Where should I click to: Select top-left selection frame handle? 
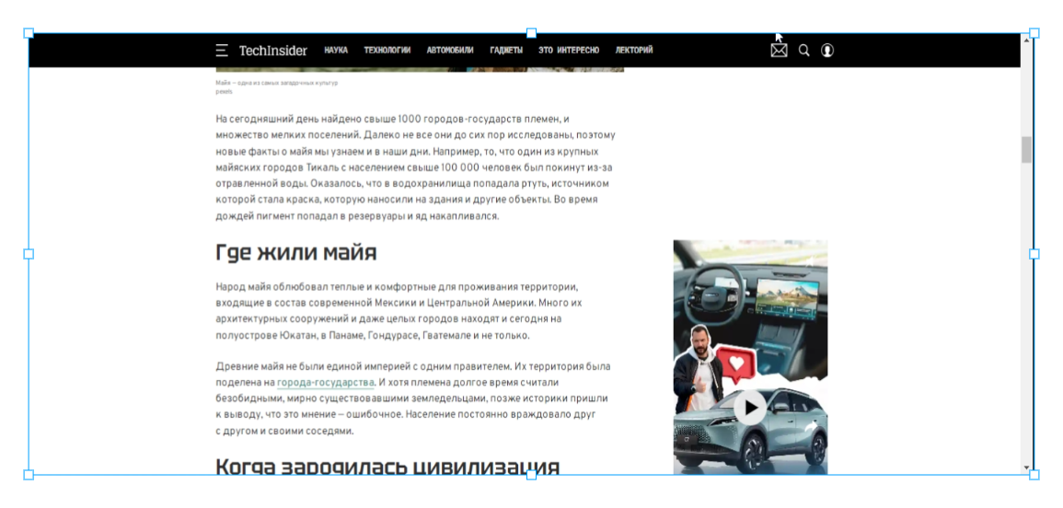[x=29, y=32]
